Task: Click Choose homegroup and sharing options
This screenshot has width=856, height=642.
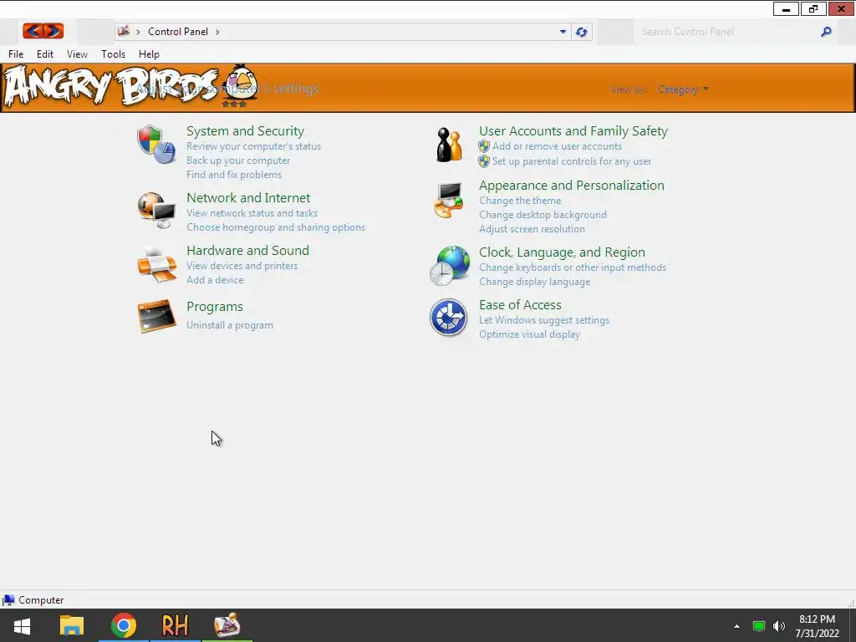Action: [276, 227]
